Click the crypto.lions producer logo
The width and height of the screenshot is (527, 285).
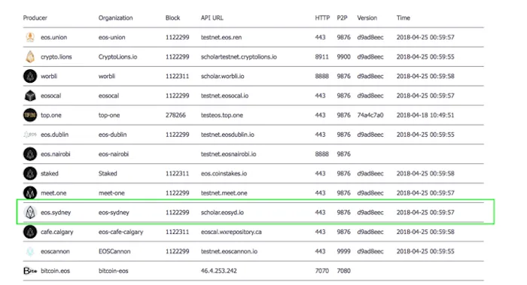(30, 56)
